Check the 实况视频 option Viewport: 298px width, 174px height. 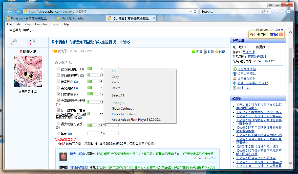pyautogui.click(x=58, y=87)
